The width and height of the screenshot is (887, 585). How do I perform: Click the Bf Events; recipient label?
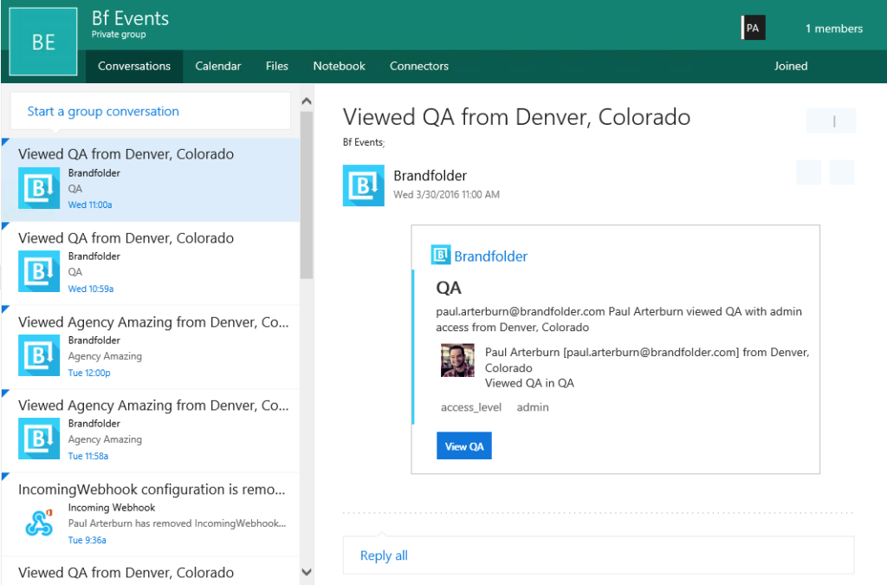364,142
